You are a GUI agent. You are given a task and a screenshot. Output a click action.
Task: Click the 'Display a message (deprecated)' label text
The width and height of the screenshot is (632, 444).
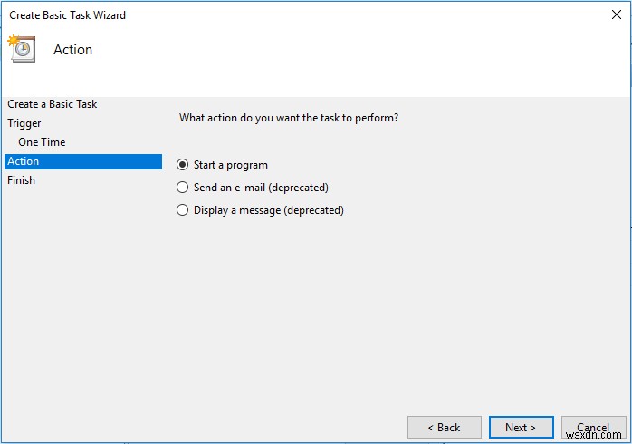tap(269, 210)
